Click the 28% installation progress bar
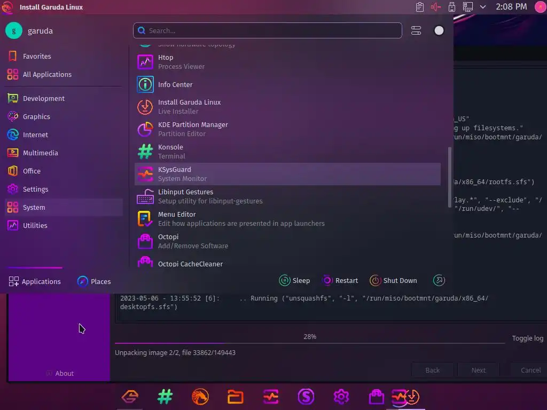 [310, 343]
